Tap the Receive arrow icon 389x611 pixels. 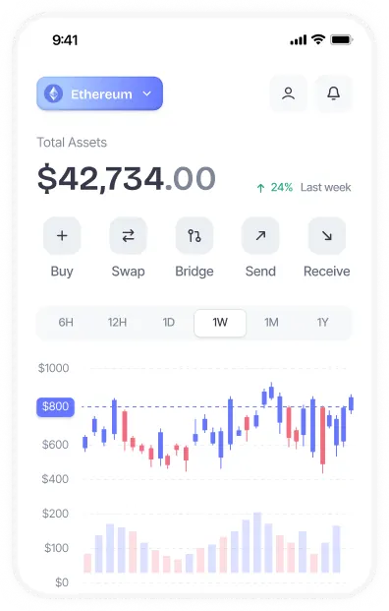tap(327, 236)
